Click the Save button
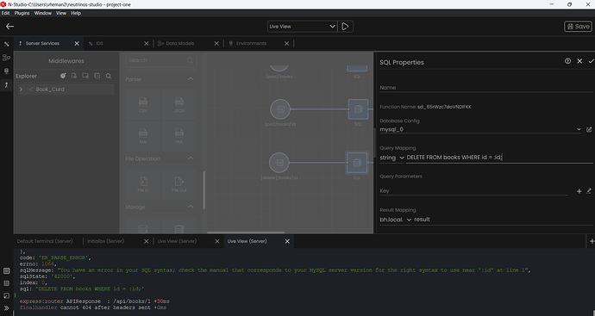Viewport: 595px width, 316px height. [578, 27]
